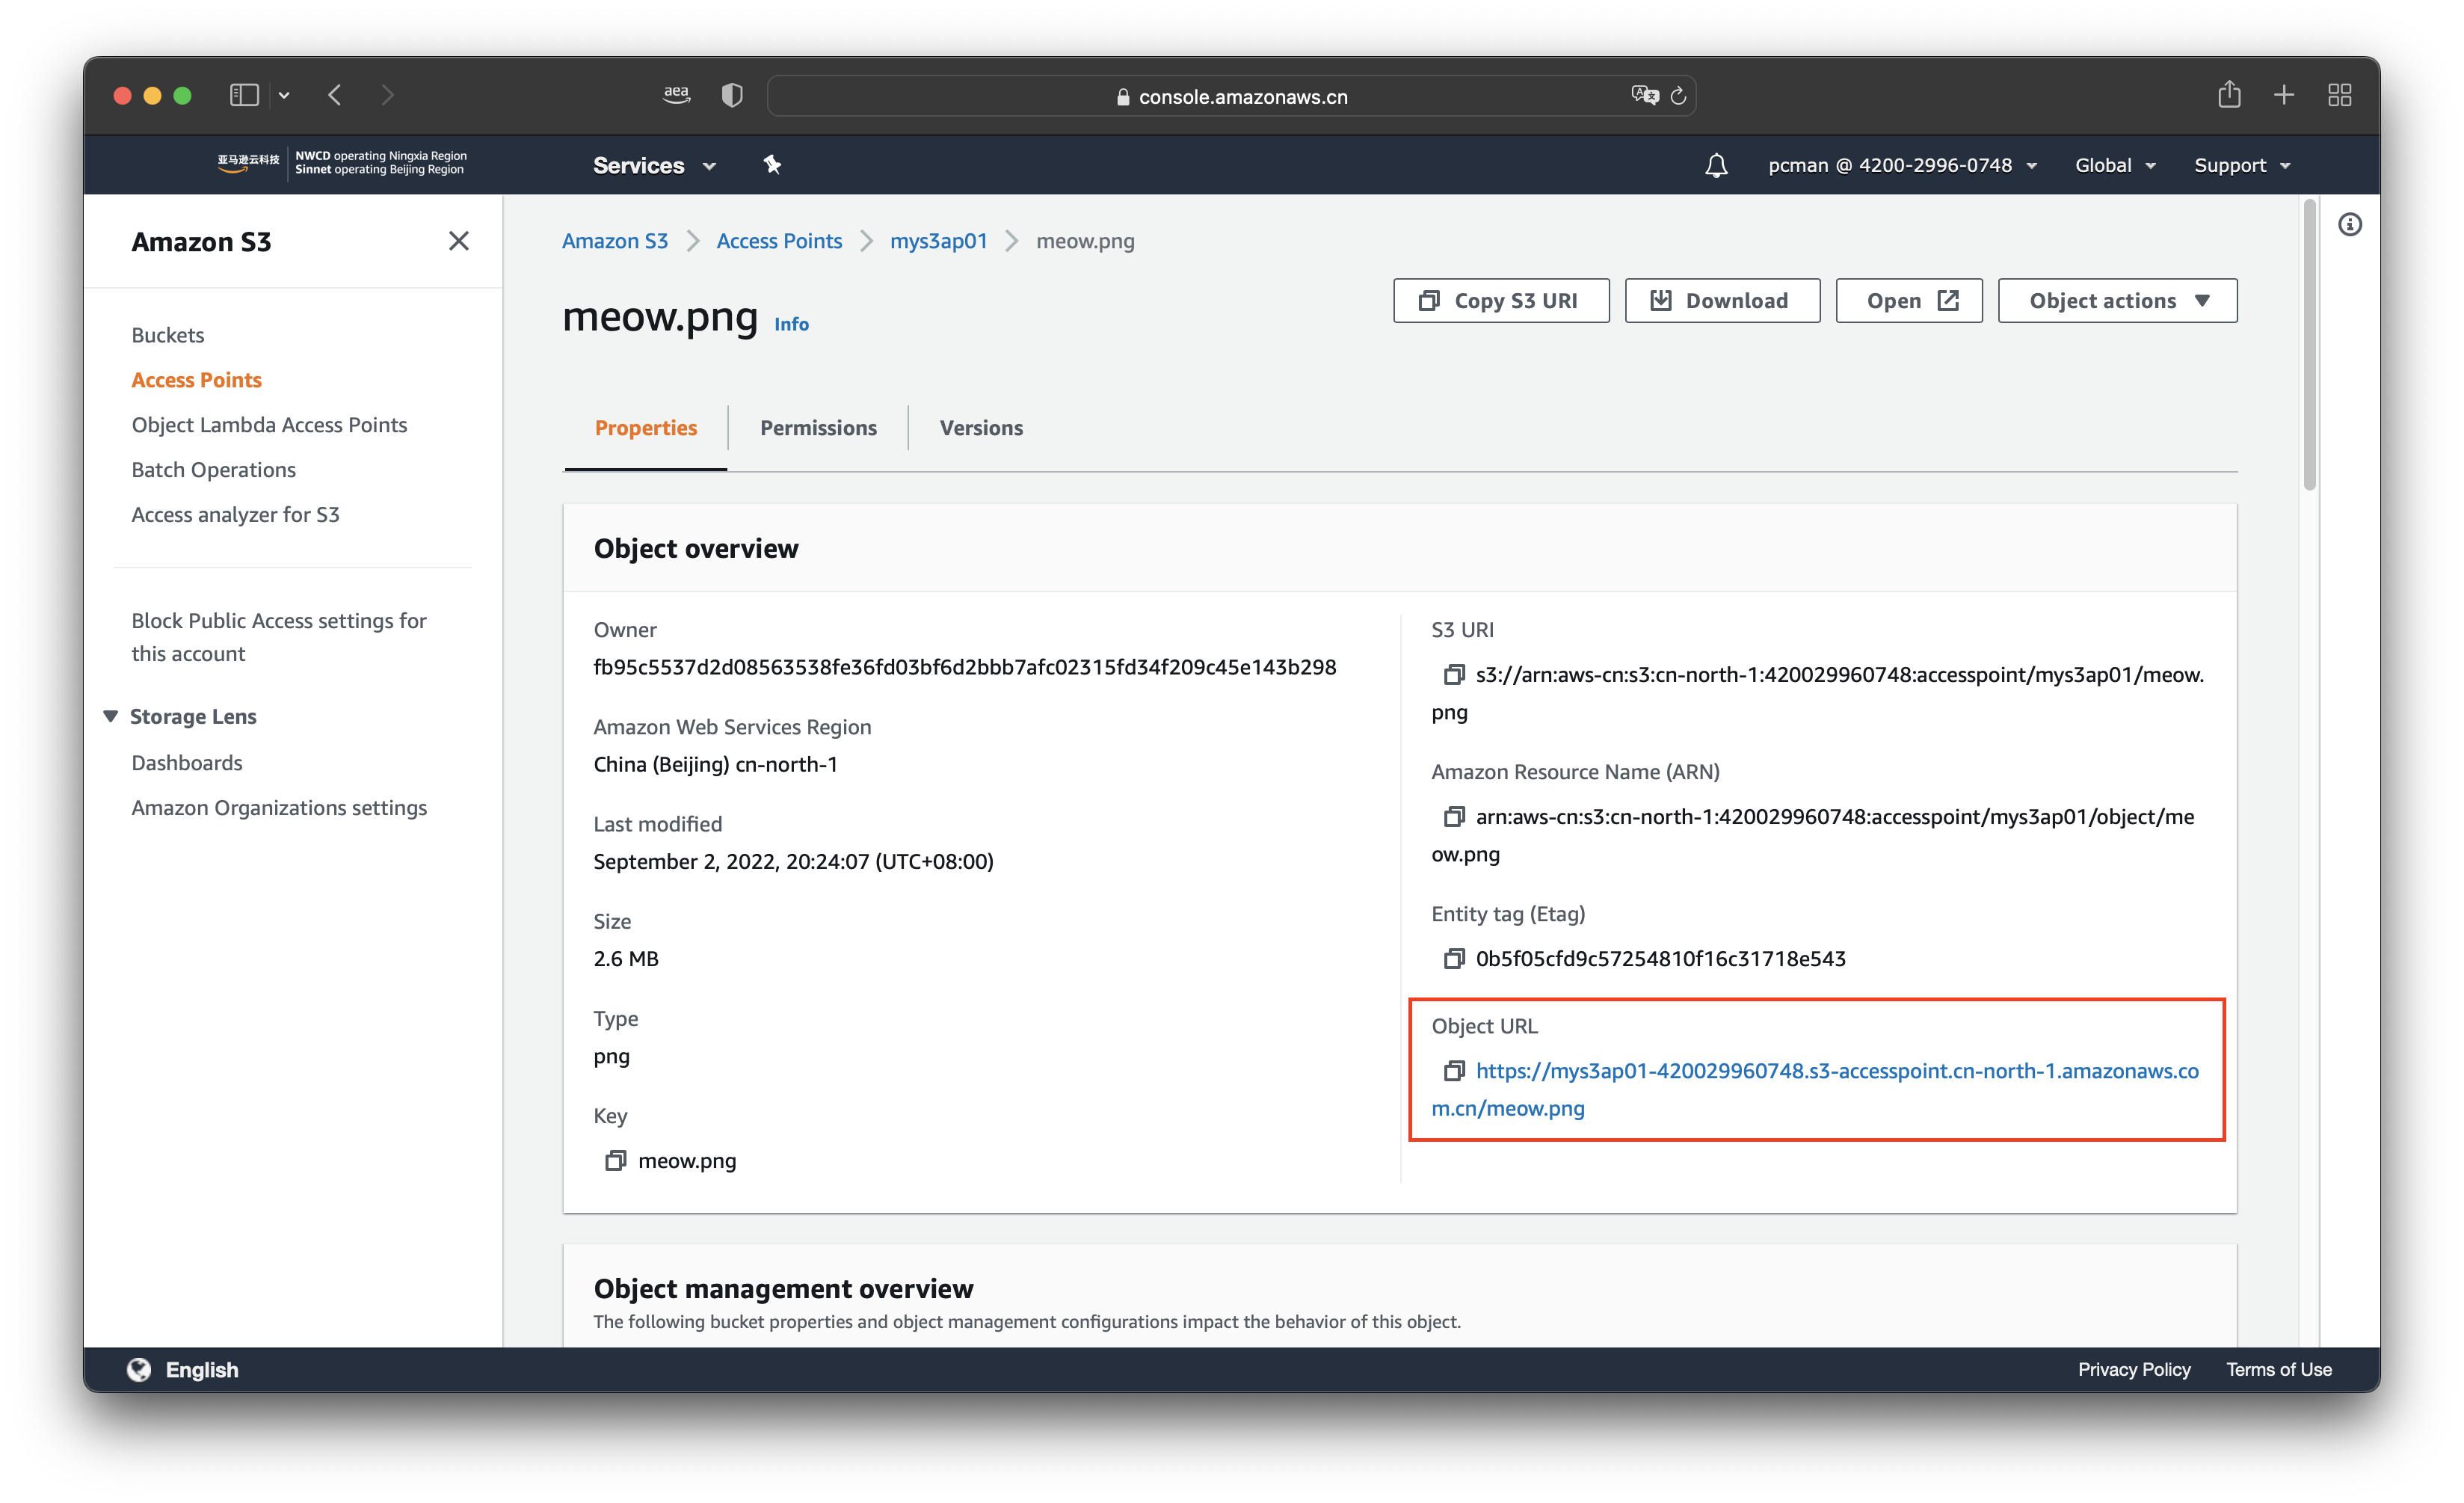Screen dimensions: 2464x1503
Task: Click the 2.6 MB size value
Action: [x=625, y=959]
